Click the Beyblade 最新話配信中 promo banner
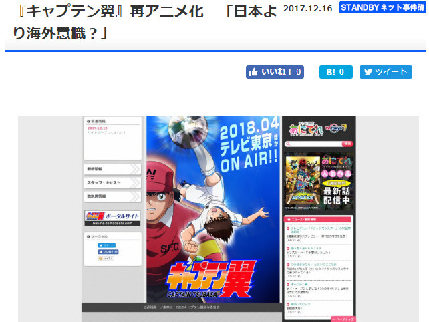 (319, 181)
